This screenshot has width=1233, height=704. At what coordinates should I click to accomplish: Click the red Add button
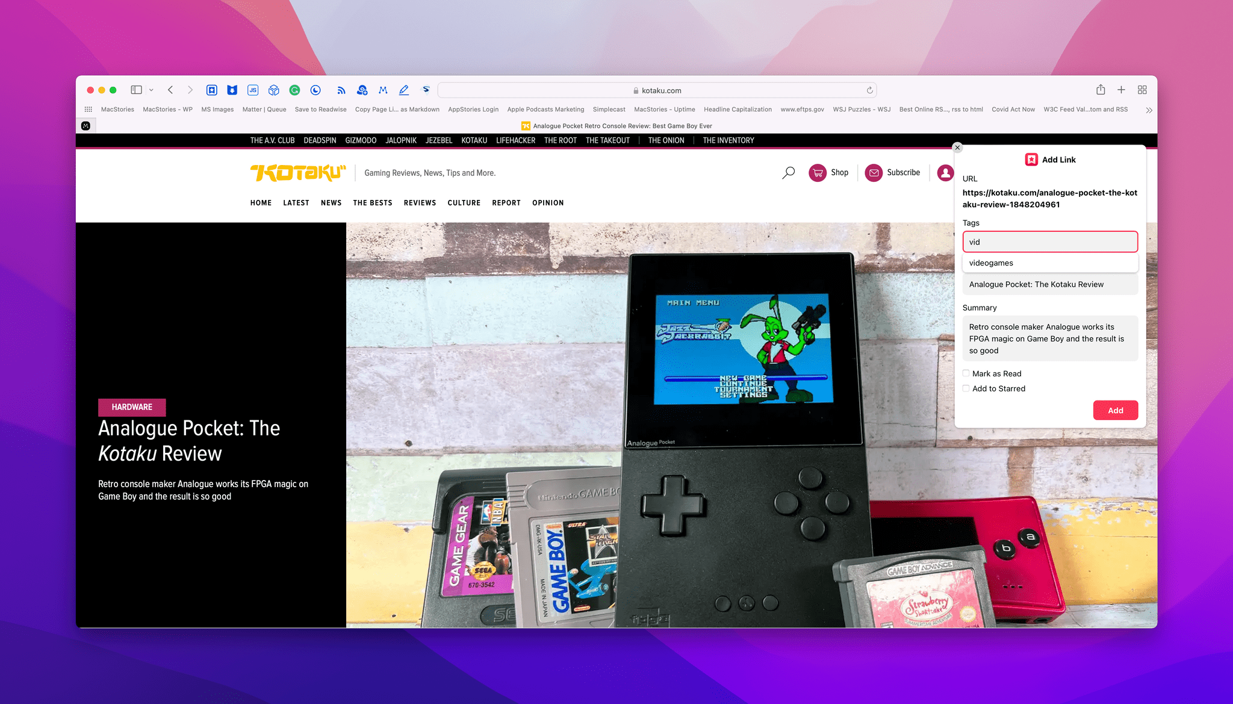click(x=1115, y=410)
